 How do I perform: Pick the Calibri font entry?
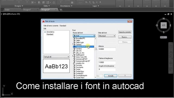point(83,41)
